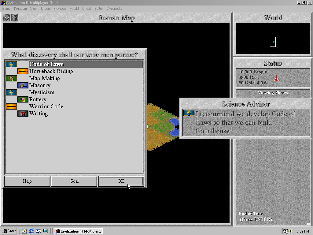Click the visible terrain on Roman Map
This screenshot has width=313, height=235.
pos(163,127)
